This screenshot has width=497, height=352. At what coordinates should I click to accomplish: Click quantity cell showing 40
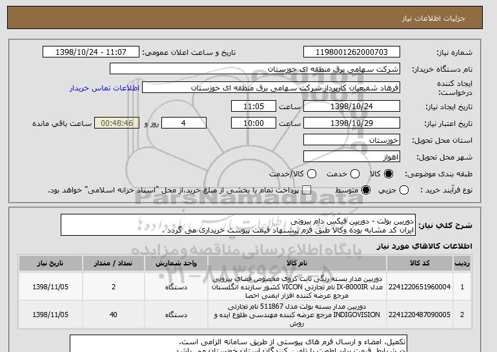114,315
